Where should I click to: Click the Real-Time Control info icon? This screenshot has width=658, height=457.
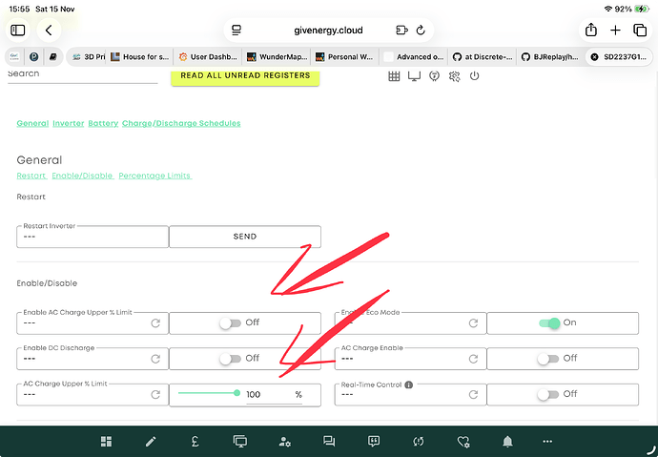pos(409,385)
